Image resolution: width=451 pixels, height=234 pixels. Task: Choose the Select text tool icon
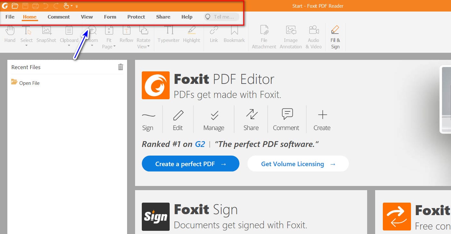[26, 31]
